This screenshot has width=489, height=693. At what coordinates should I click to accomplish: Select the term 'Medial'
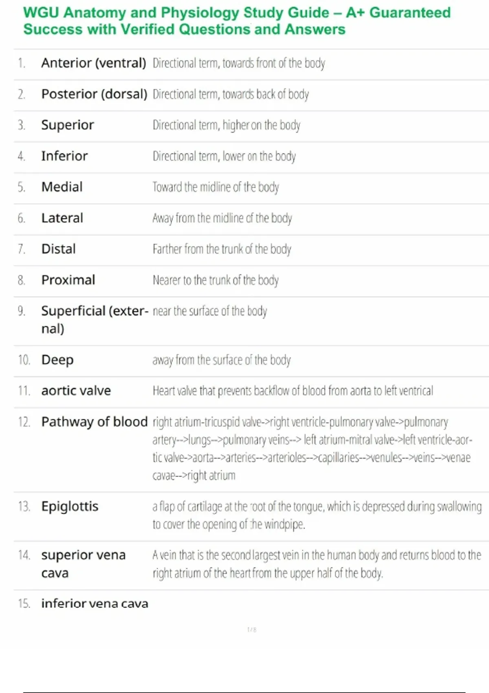coord(62,187)
